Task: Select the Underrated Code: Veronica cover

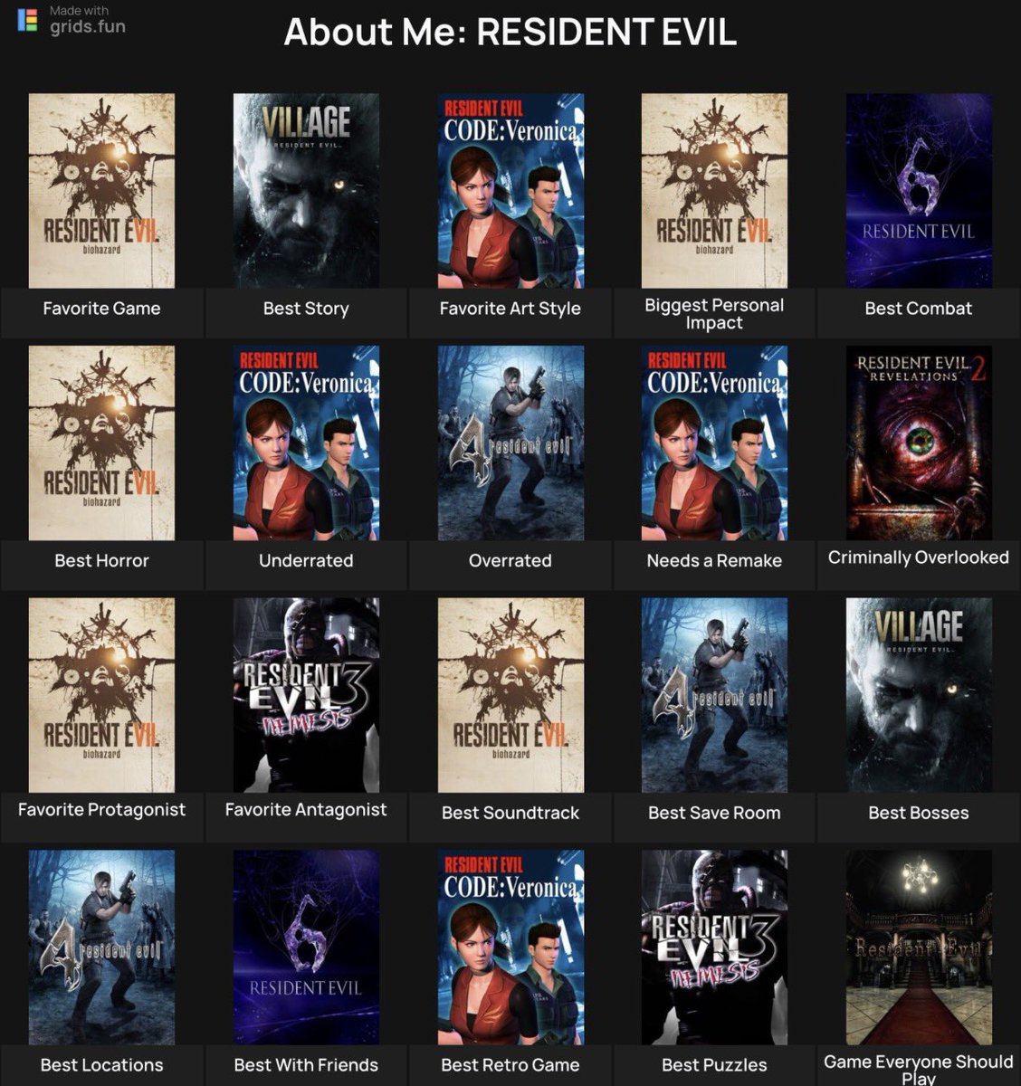Action: [x=306, y=443]
